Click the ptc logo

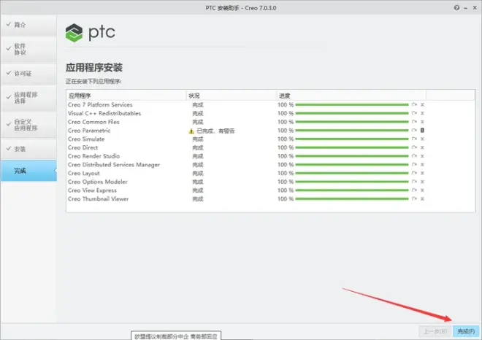coord(91,32)
